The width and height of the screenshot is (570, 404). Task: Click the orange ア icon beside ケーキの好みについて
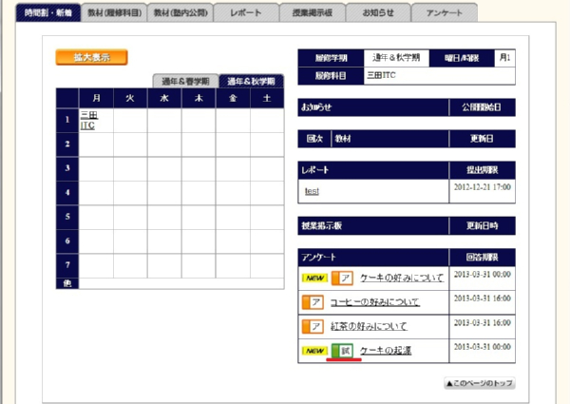coord(346,278)
